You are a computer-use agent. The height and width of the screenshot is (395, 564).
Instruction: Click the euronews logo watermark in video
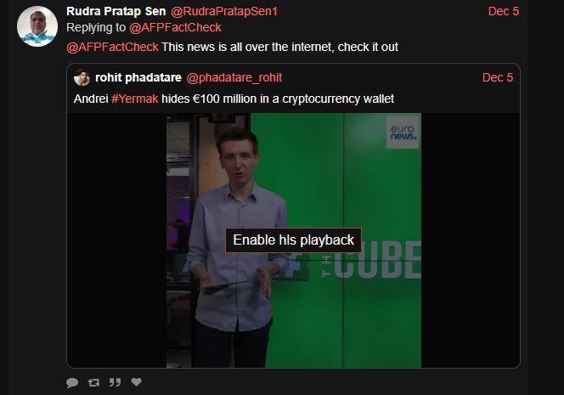(x=403, y=133)
